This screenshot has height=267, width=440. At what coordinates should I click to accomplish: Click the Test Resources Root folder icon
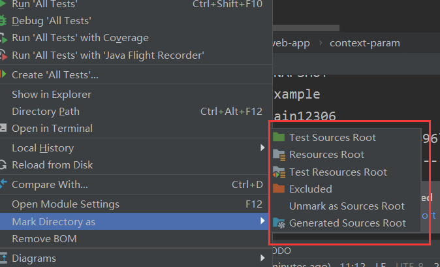pos(279,172)
